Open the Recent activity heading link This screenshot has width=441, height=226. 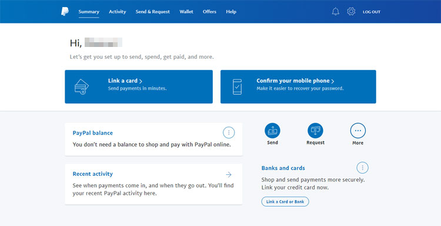click(93, 174)
